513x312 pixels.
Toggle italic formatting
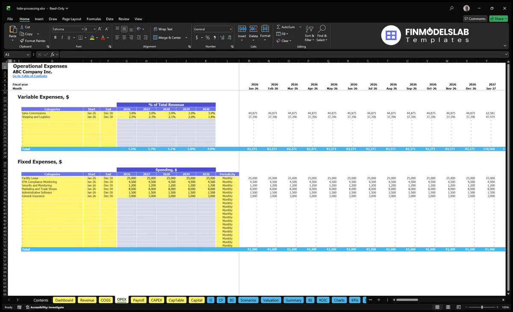coord(62,38)
